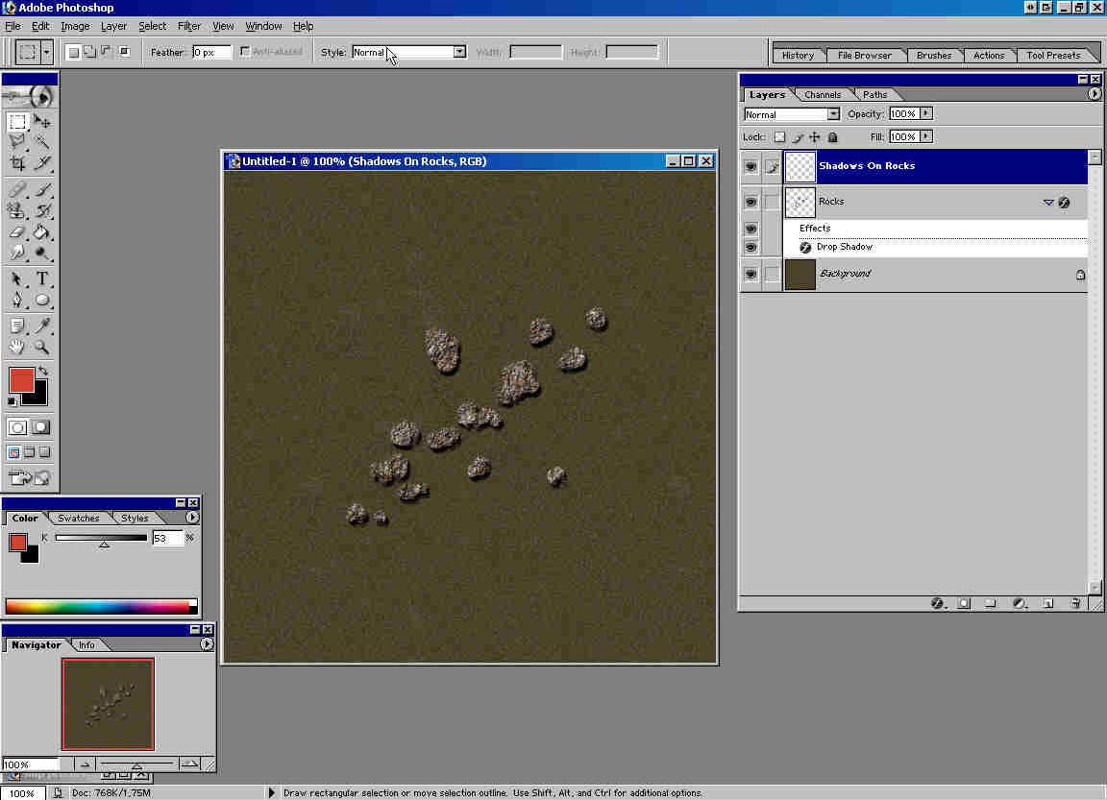Select the Paint Bucket tool
This screenshot has height=800, width=1107.
point(43,231)
